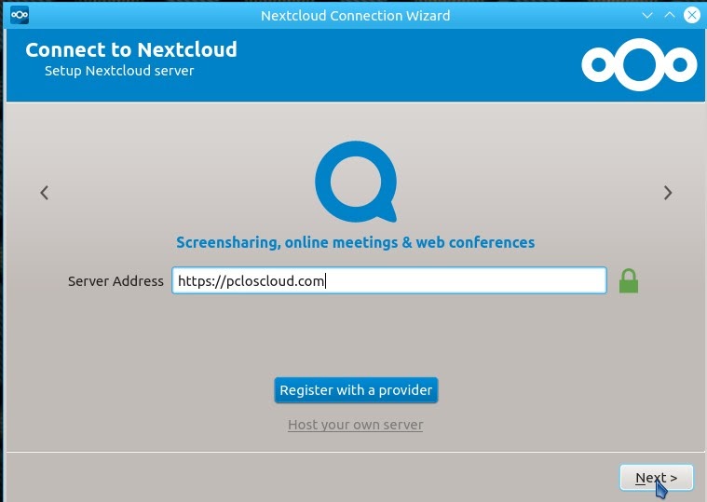Click the 'Setup Nextcloud server' subtitle
The width and height of the screenshot is (707, 502).
pos(119,71)
